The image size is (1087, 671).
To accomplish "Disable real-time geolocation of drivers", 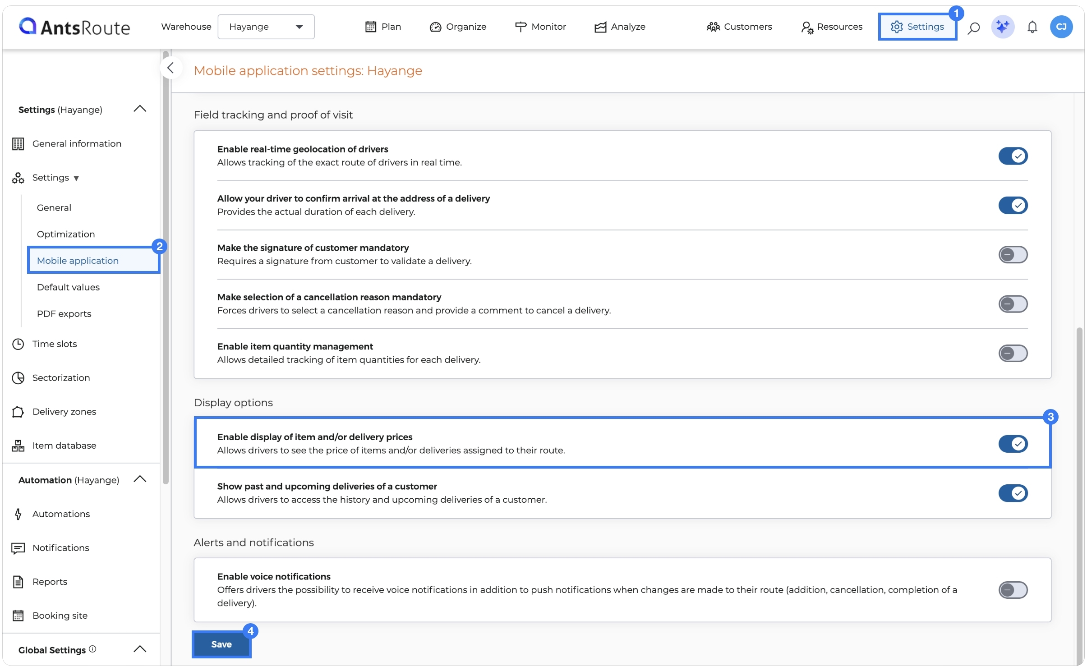I will coord(1013,156).
